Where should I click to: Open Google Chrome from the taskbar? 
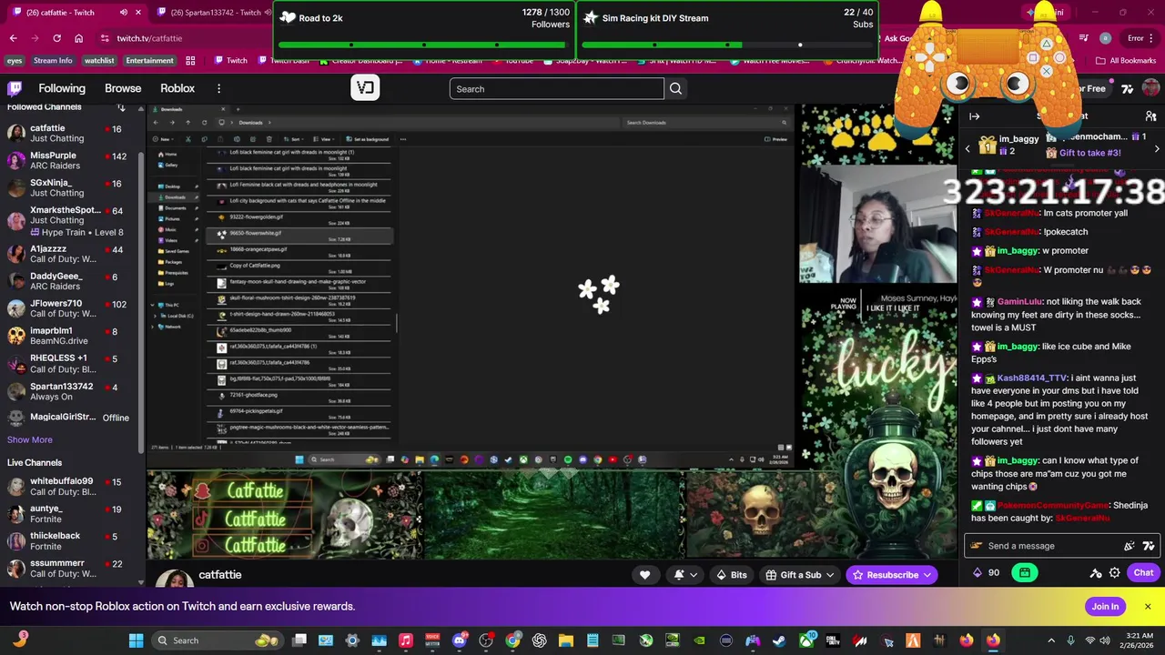[x=512, y=640]
